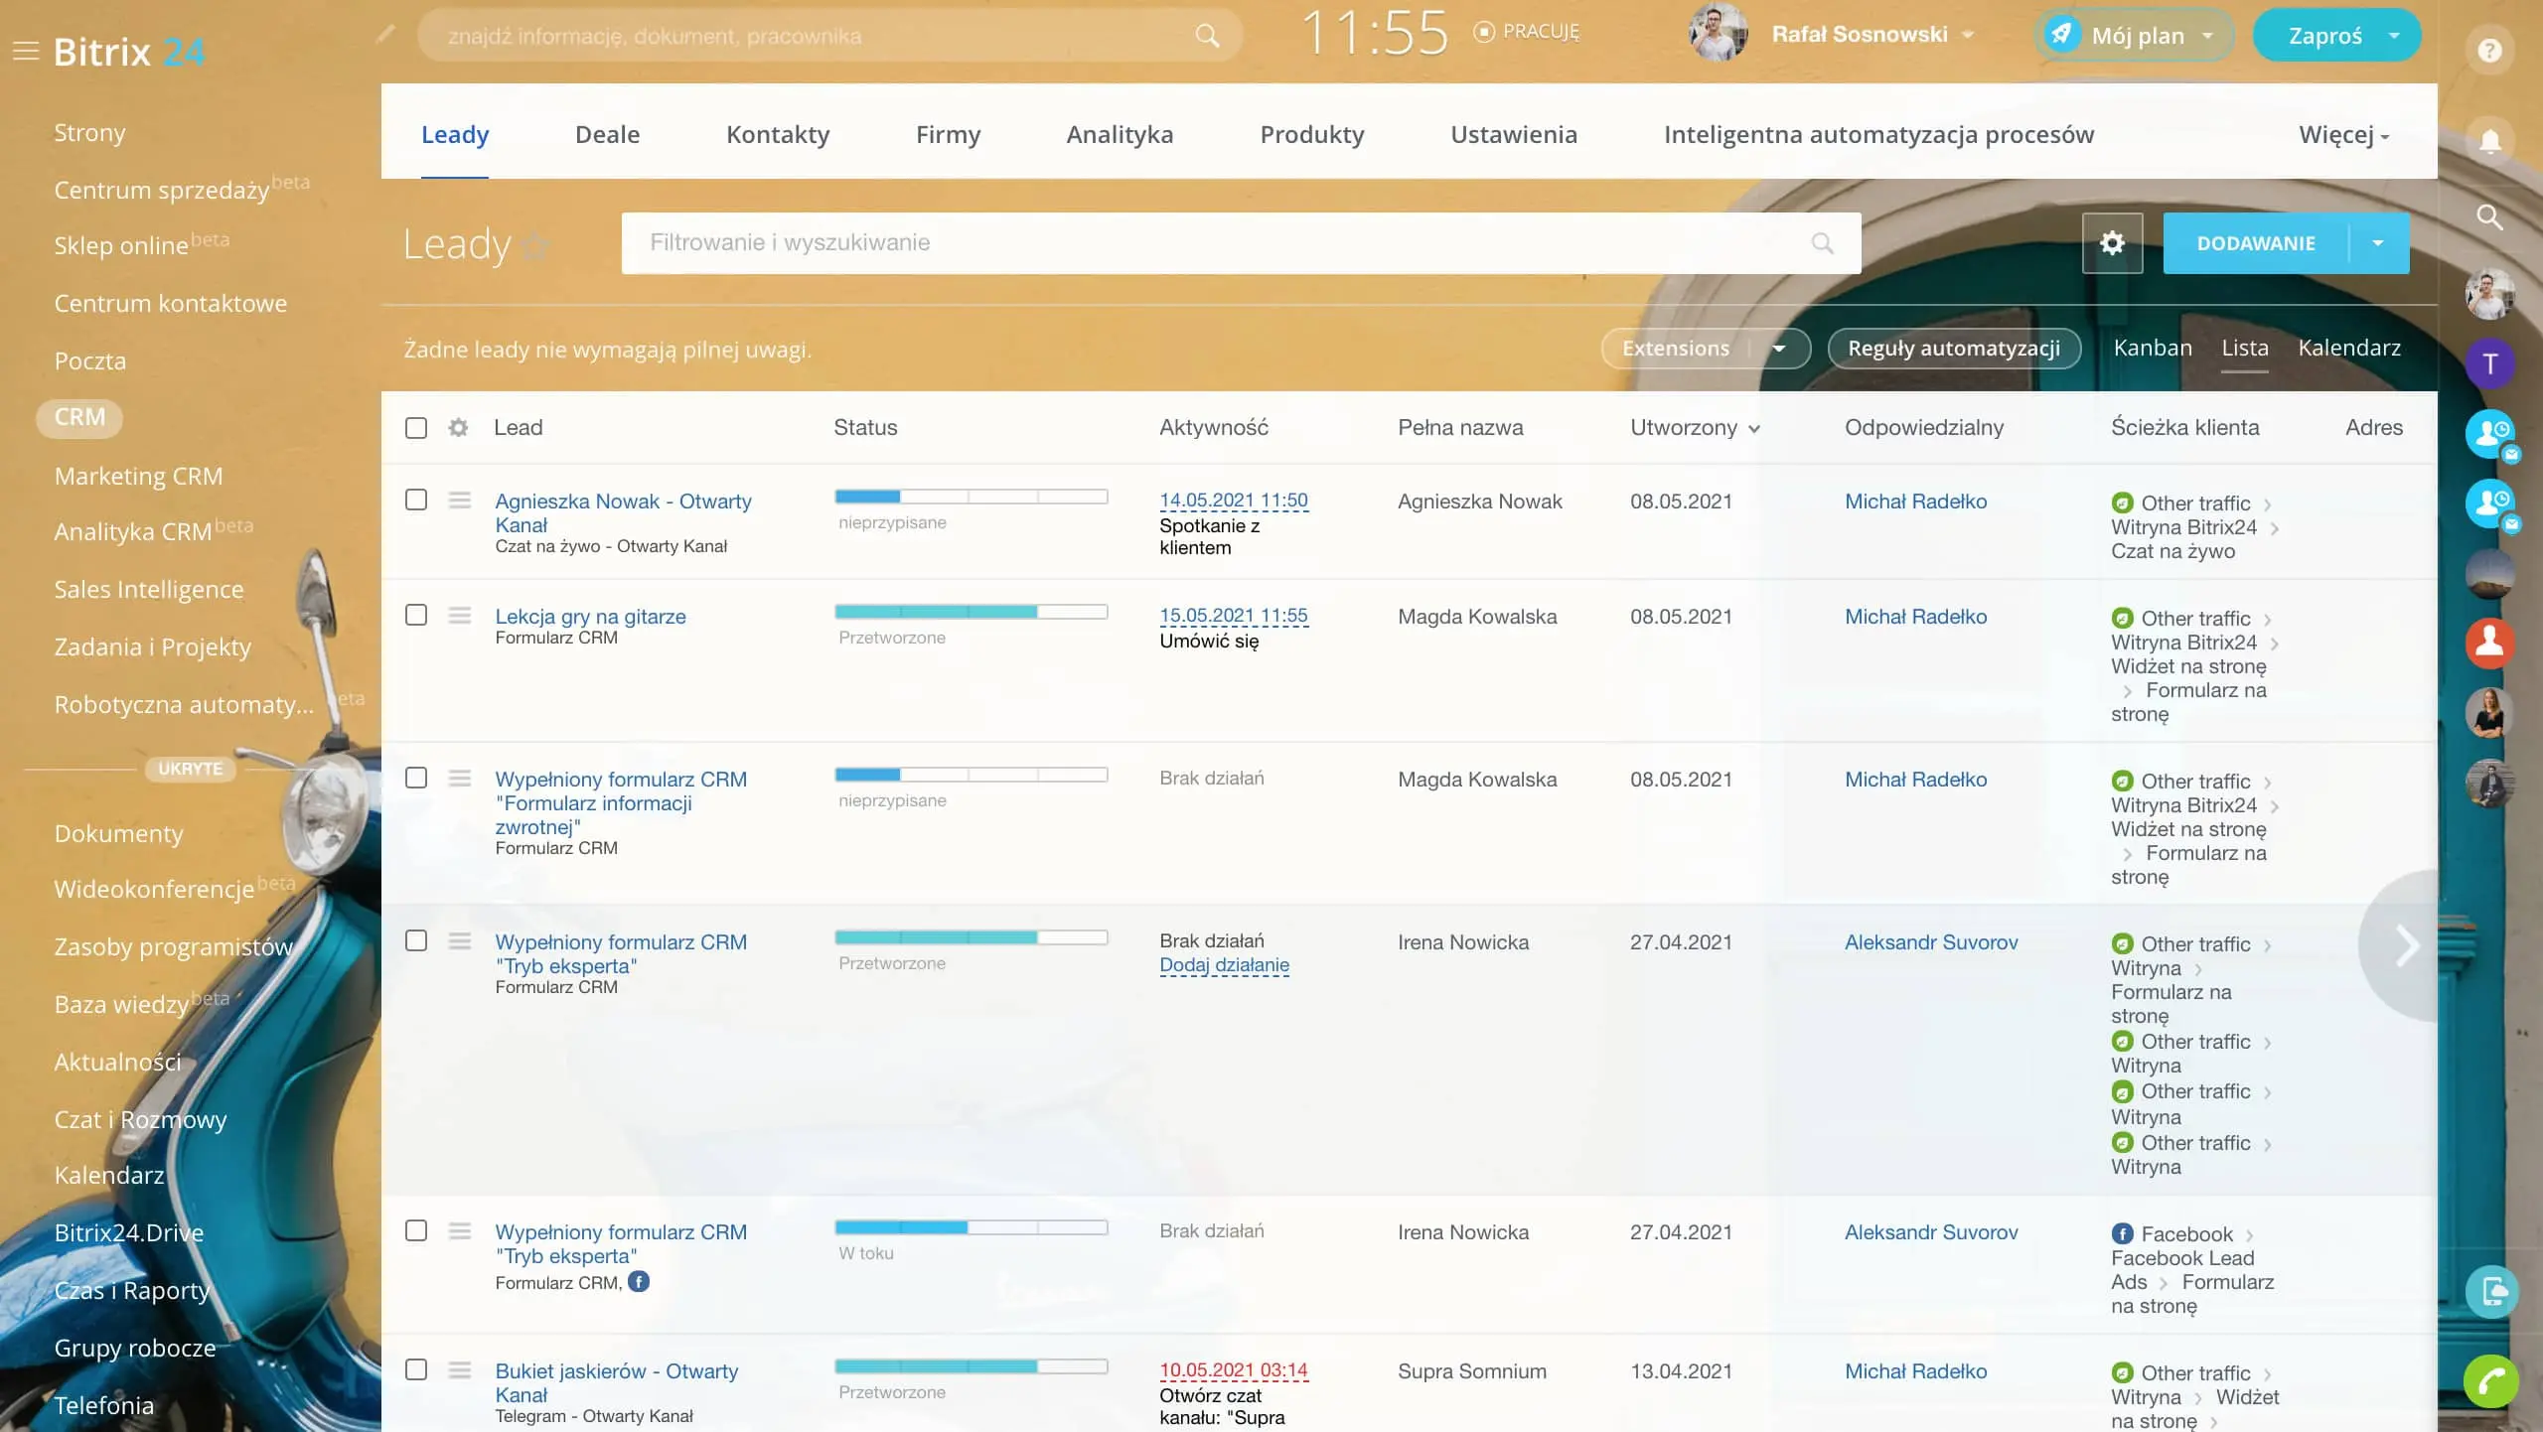Check the select-all leads checkbox
The width and height of the screenshot is (2543, 1432).
tap(416, 428)
